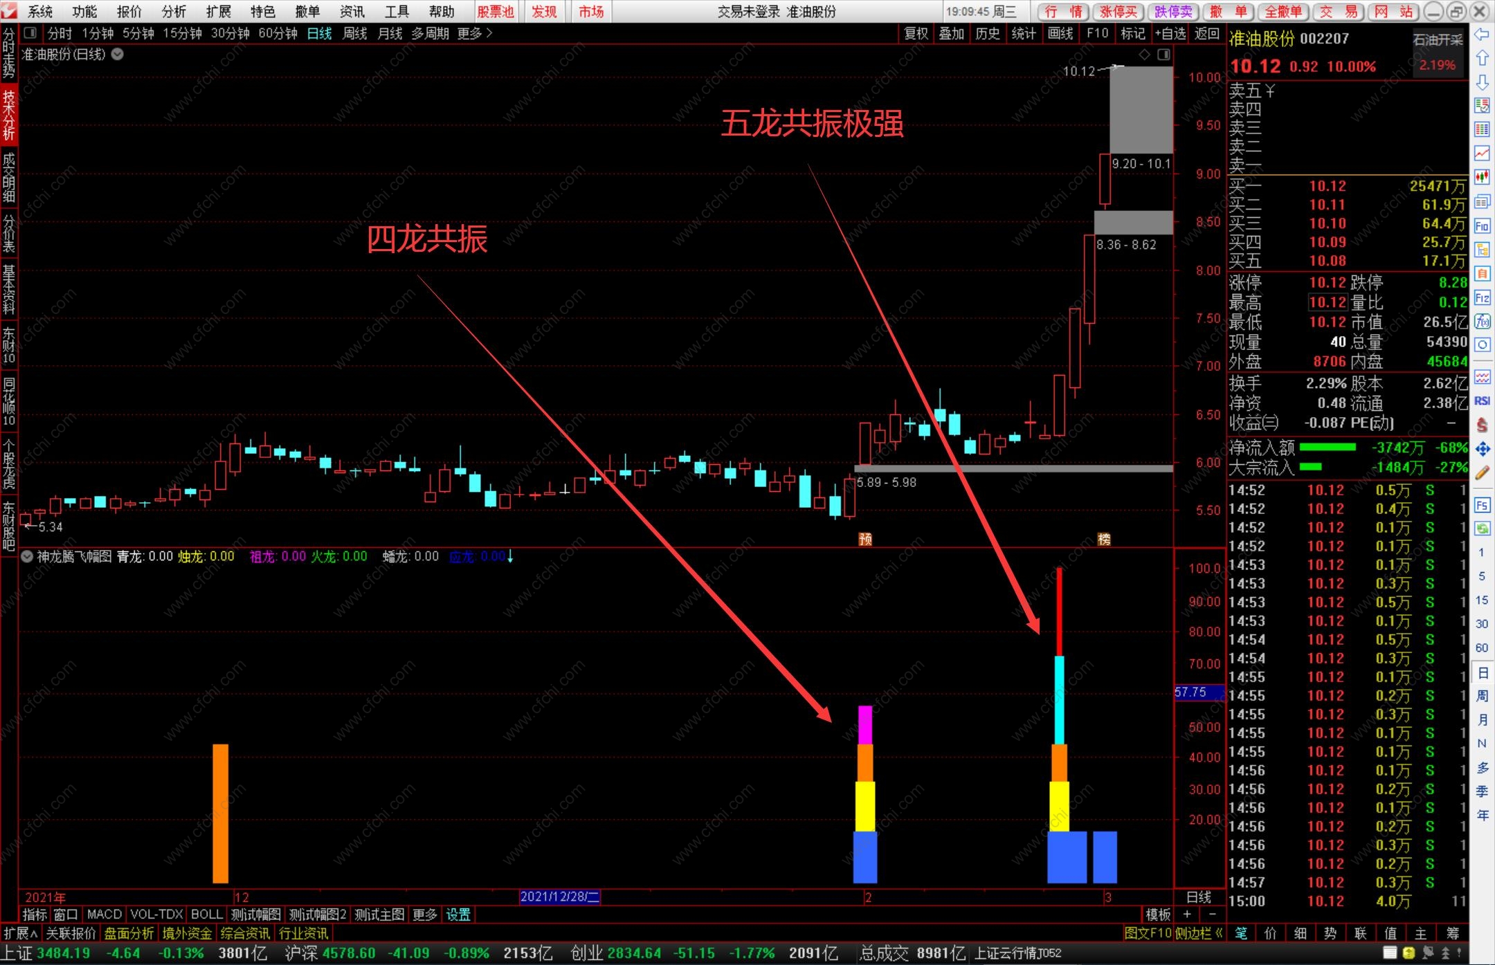This screenshot has height=965, width=1495.
Task: Click the orange bar in indicator panel
Action: (x=220, y=813)
